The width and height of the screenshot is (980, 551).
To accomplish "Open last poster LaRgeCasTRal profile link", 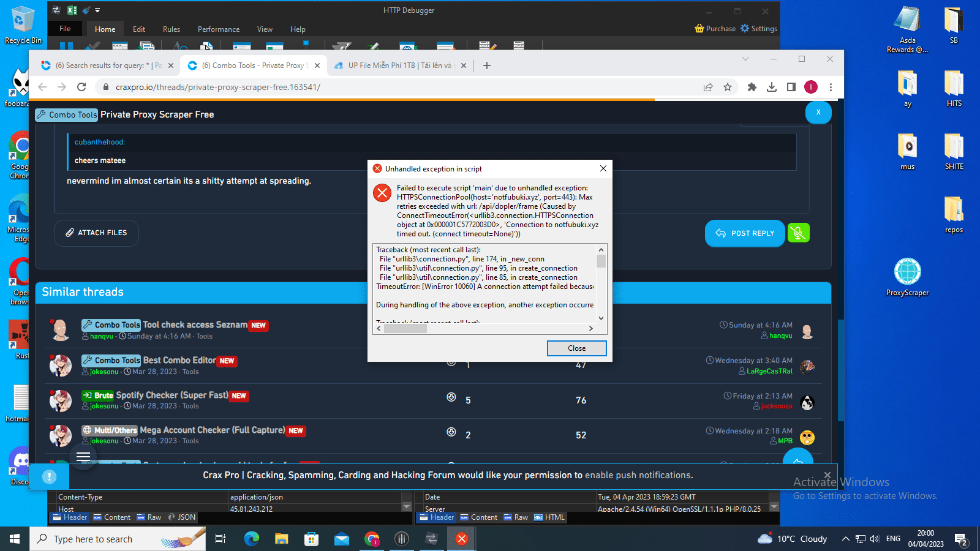I will (769, 371).
